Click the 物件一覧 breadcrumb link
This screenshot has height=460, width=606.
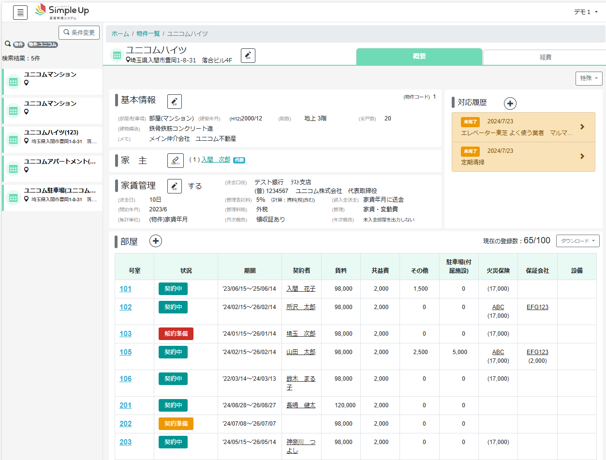click(x=148, y=34)
